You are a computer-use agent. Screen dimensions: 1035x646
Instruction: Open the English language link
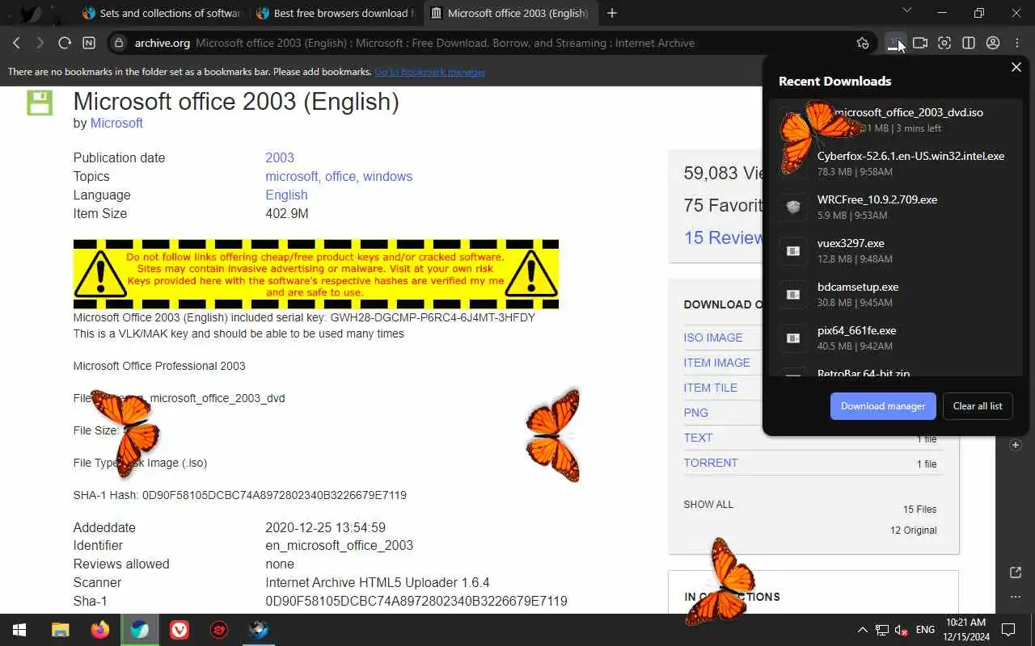pyautogui.click(x=286, y=195)
